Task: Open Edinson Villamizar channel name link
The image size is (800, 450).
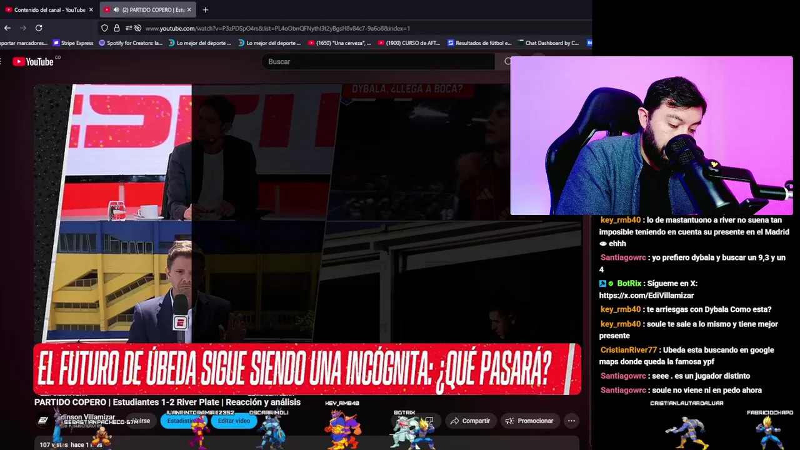Action: click(86, 417)
